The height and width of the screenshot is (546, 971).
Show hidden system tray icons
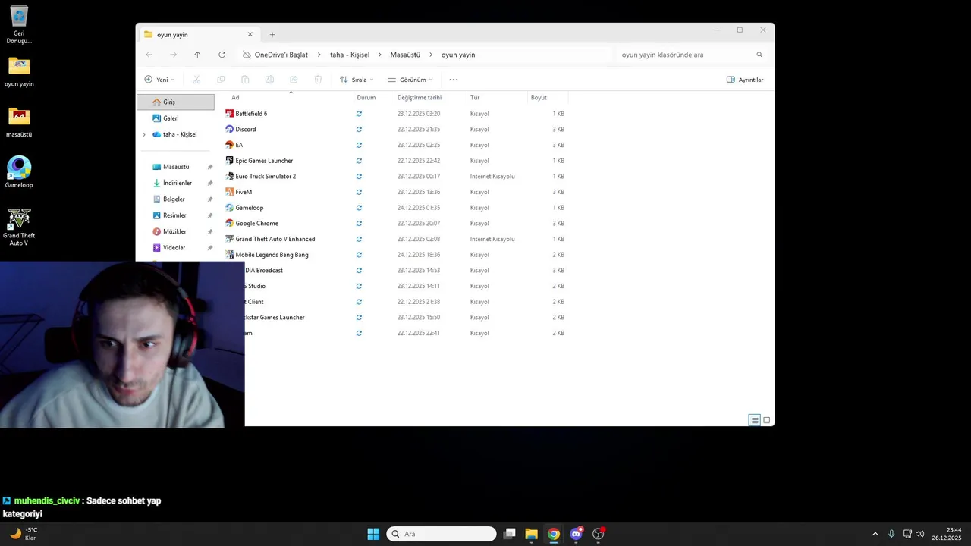pyautogui.click(x=875, y=534)
